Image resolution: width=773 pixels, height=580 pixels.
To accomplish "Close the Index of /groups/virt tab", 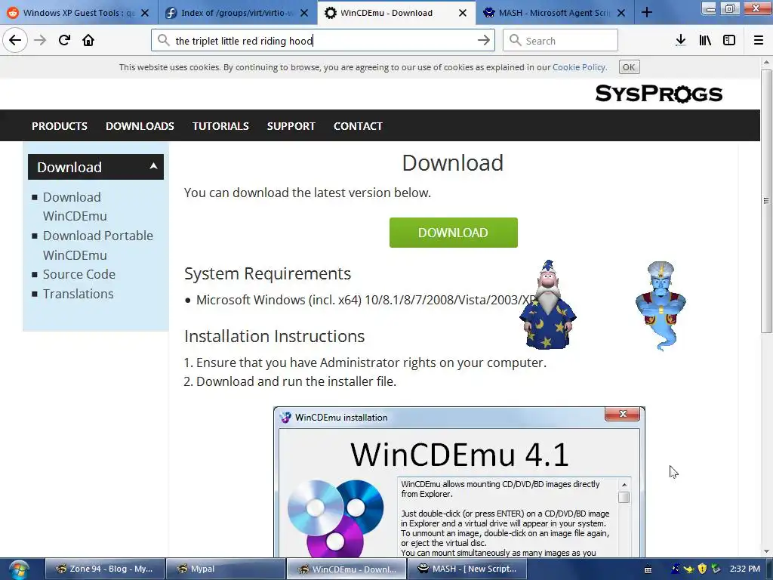I will click(x=304, y=13).
